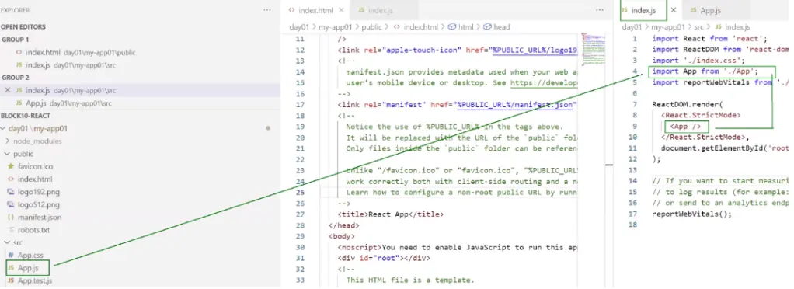Screen dimensions: 794x289
Task: Click the head breadcrumb symbol
Action: [496, 27]
